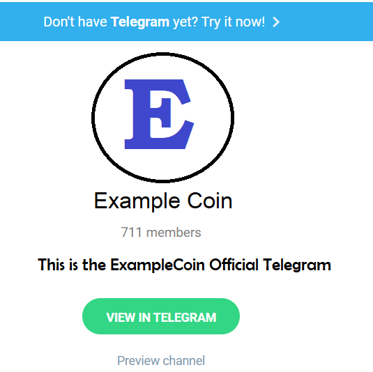The height and width of the screenshot is (372, 373).
Task: Click "Official Telegram" in the description
Action: click(271, 265)
